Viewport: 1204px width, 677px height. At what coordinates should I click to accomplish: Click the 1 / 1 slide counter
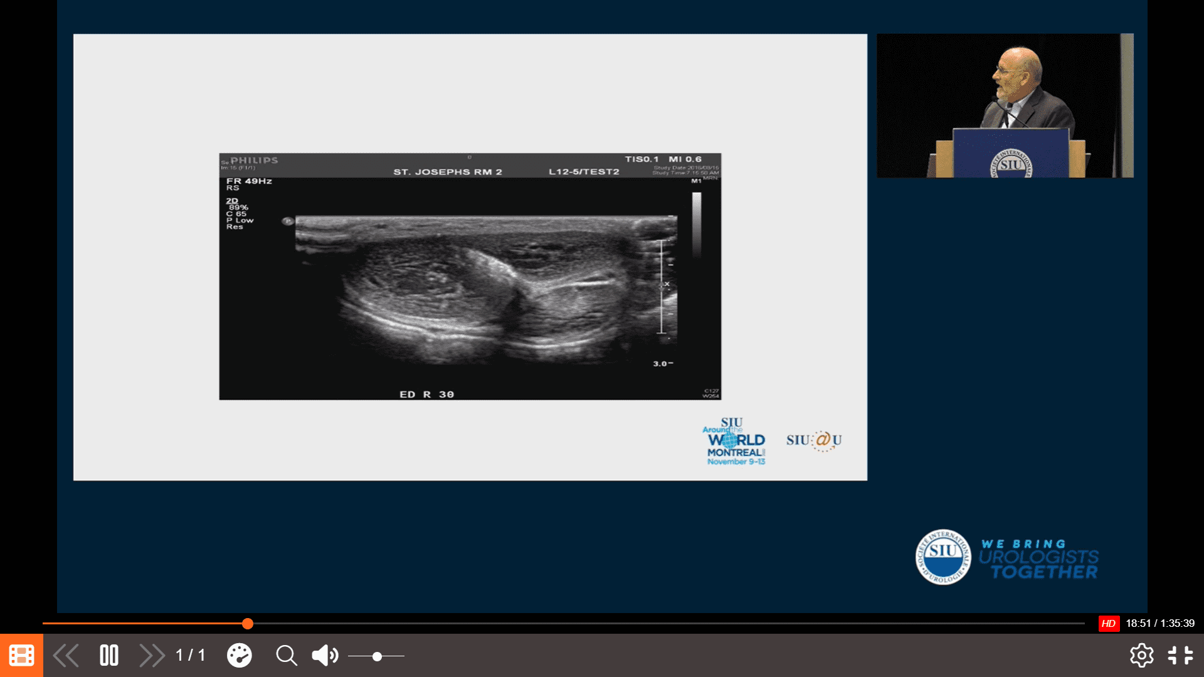[191, 656]
